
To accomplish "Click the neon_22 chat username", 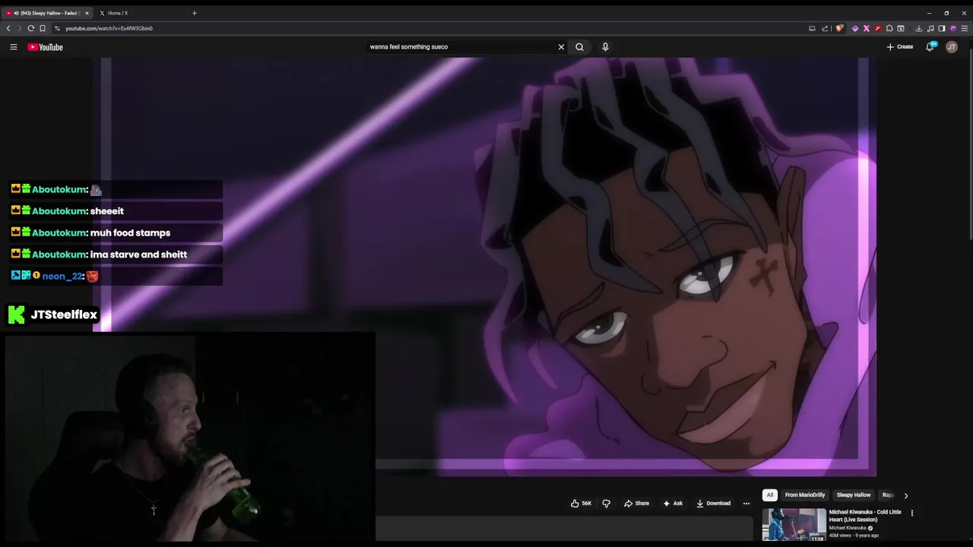I will coord(62,276).
